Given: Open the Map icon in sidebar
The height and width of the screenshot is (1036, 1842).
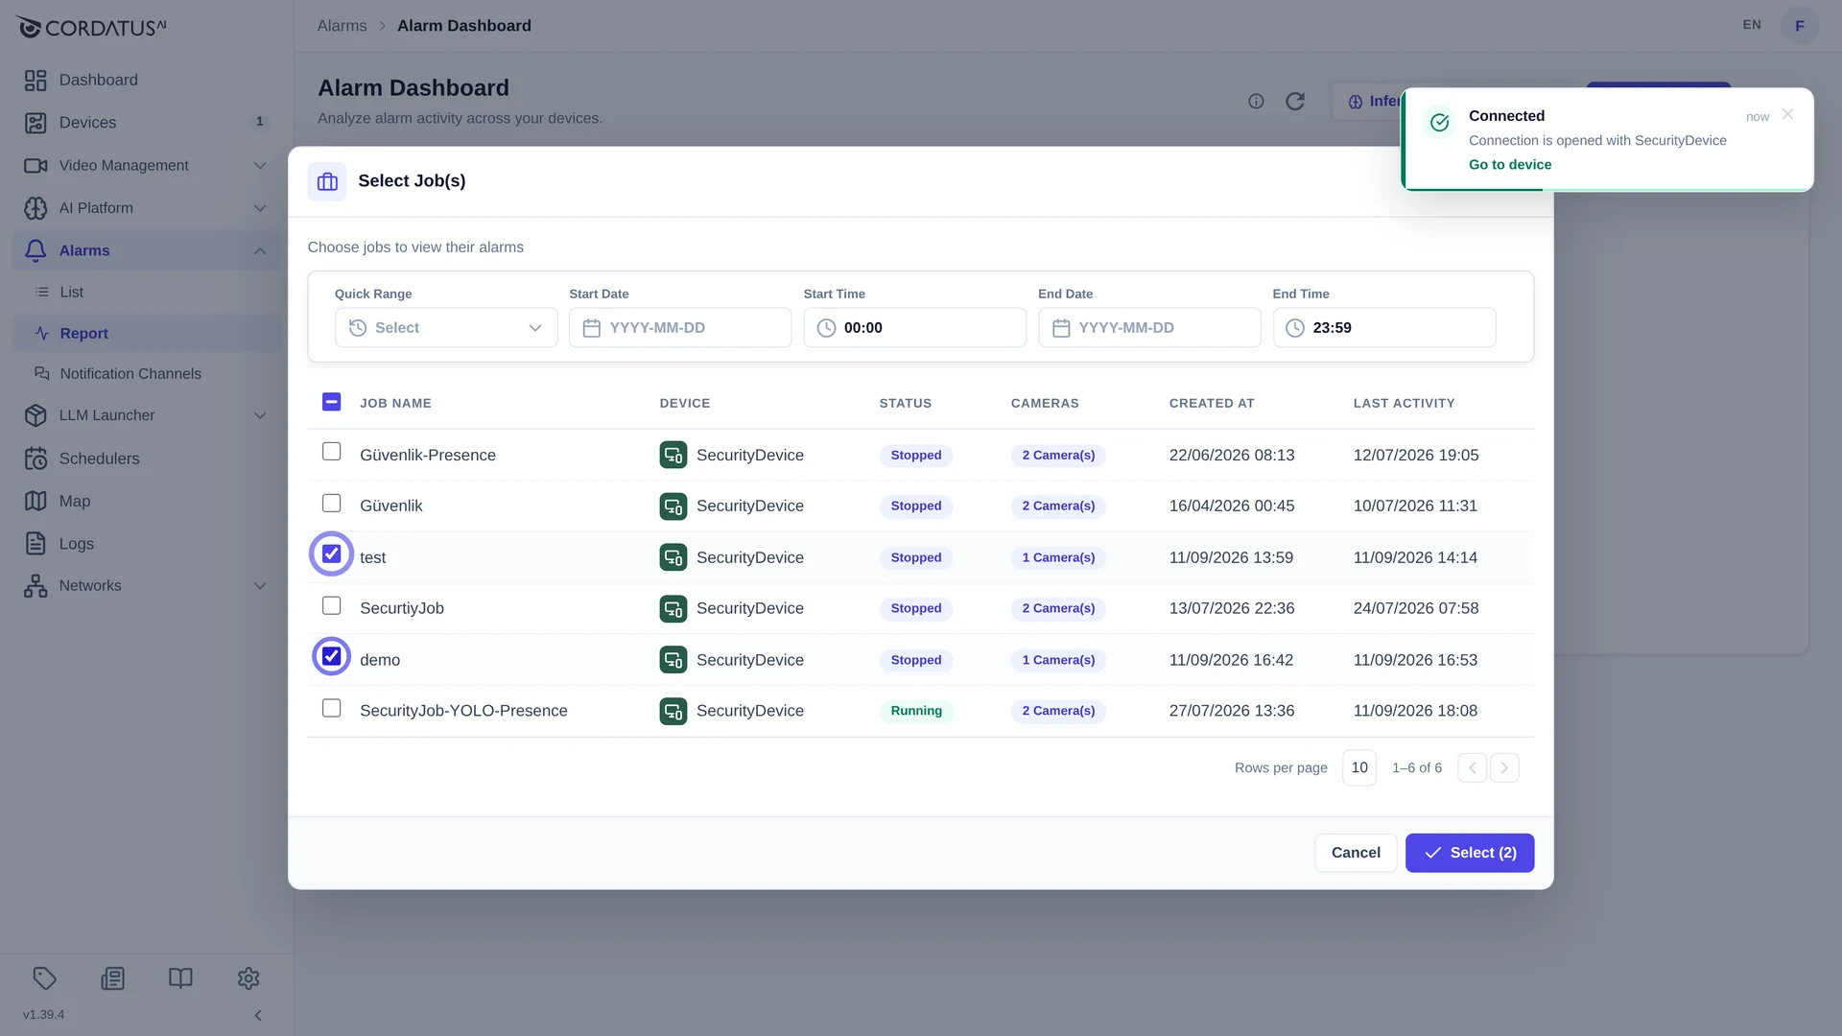Looking at the screenshot, I should (35, 501).
